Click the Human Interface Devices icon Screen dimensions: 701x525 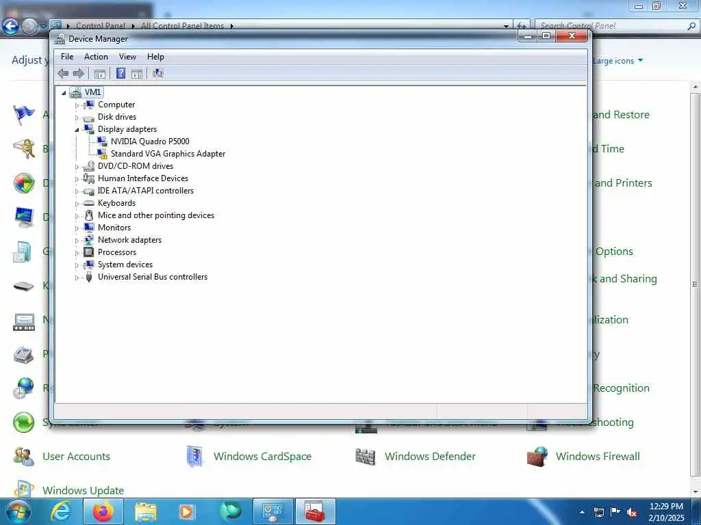pos(89,178)
